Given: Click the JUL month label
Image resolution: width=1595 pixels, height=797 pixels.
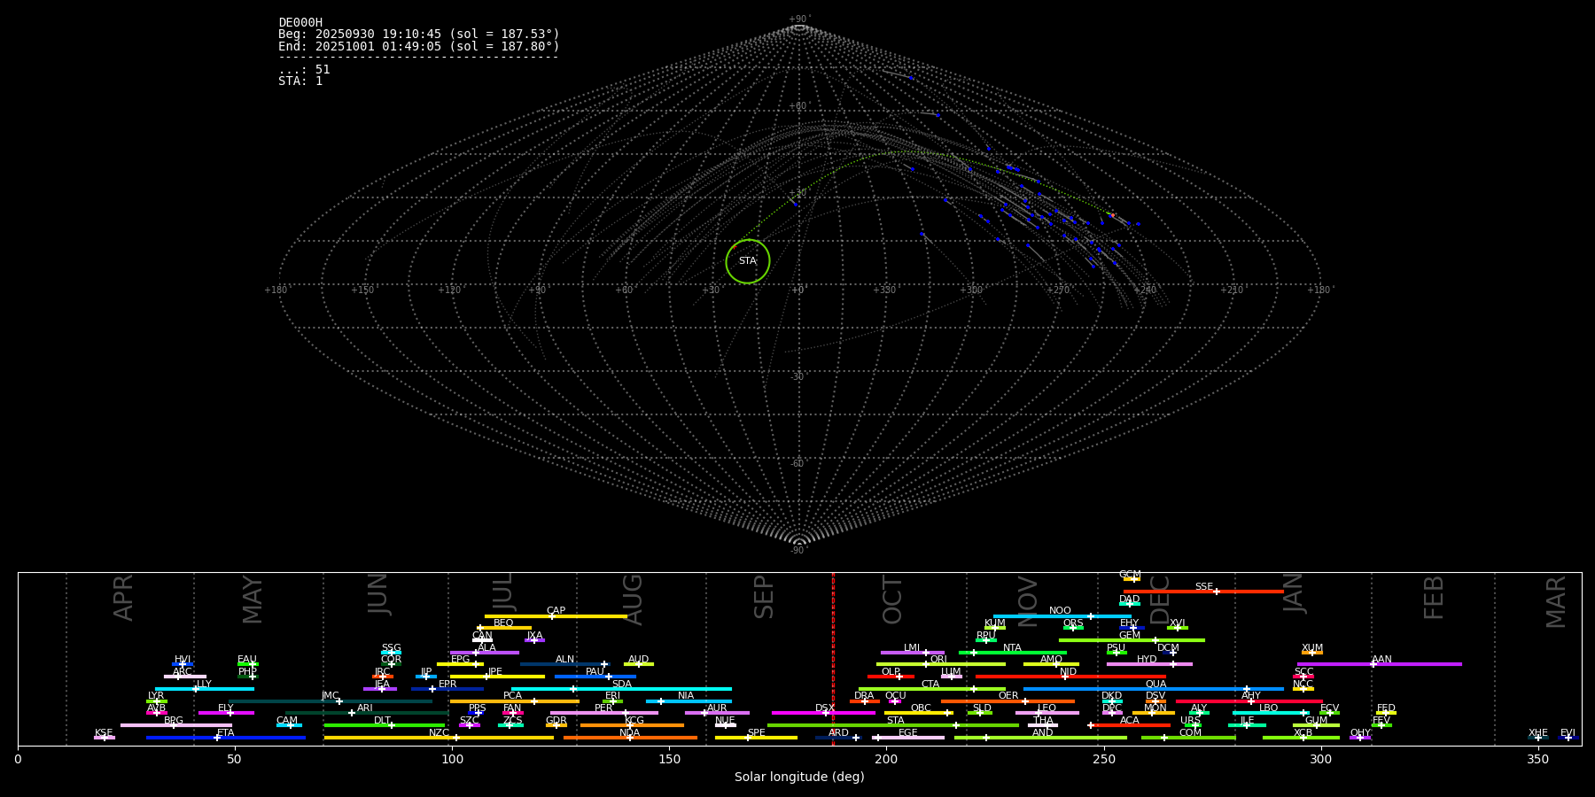Looking at the screenshot, I should point(502,592).
